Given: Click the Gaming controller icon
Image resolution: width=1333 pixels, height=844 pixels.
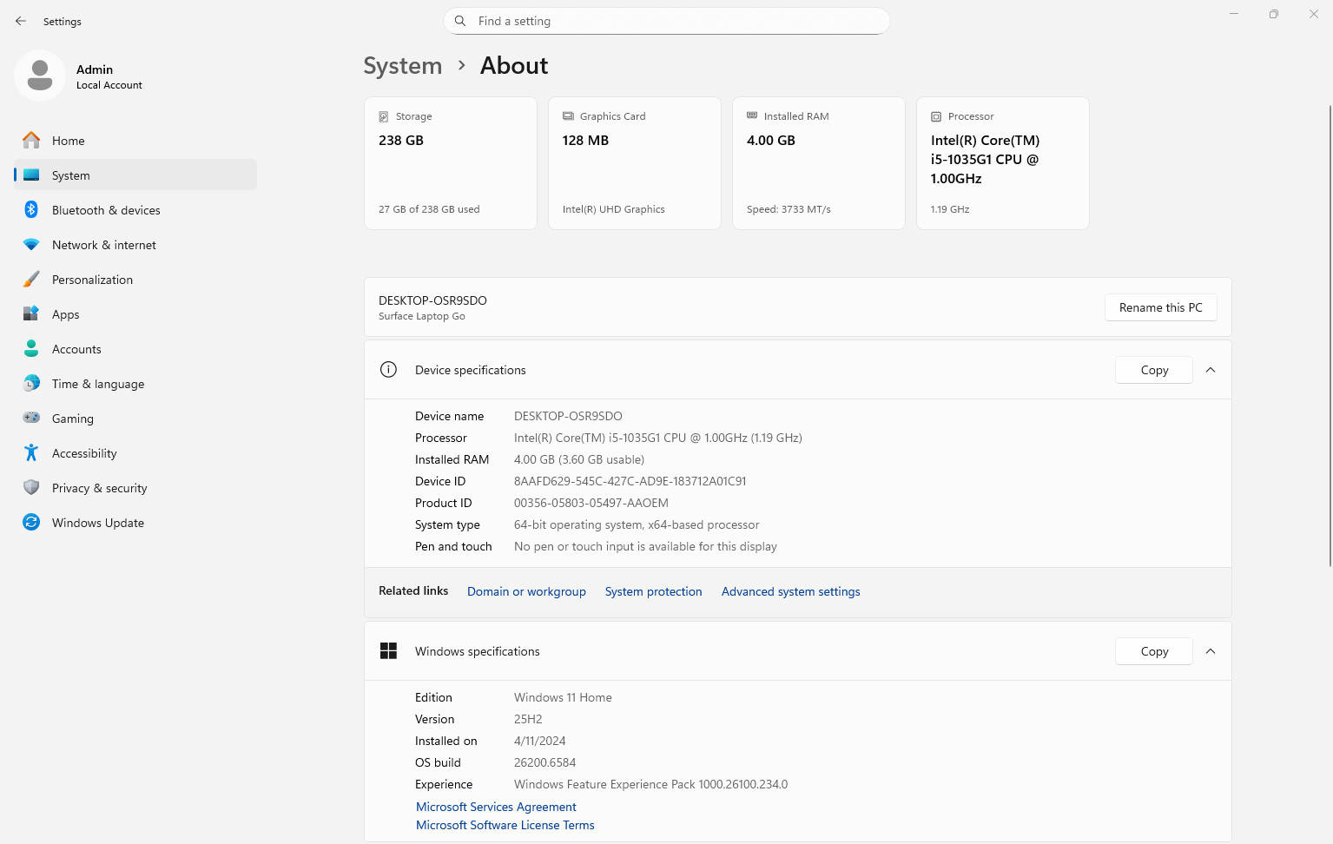Looking at the screenshot, I should (x=31, y=418).
